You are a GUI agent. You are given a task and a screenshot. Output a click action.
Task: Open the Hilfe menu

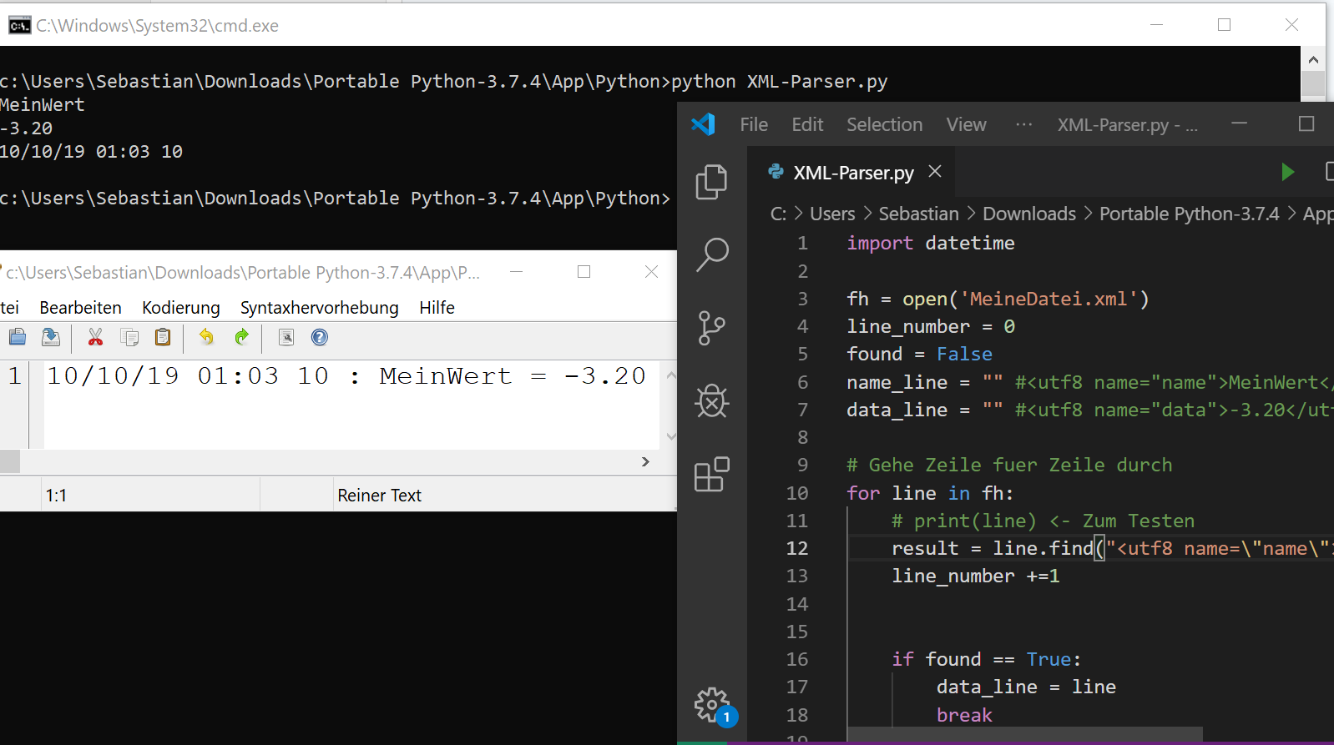pyautogui.click(x=437, y=308)
